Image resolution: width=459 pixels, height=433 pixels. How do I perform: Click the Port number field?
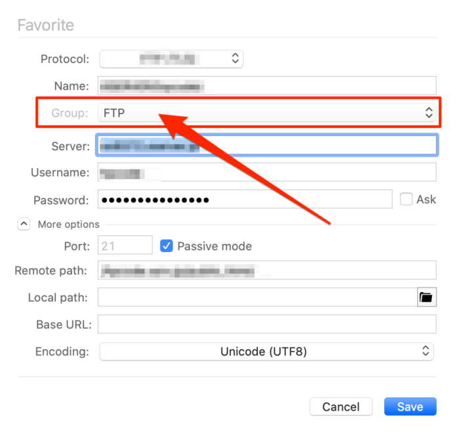pos(125,246)
